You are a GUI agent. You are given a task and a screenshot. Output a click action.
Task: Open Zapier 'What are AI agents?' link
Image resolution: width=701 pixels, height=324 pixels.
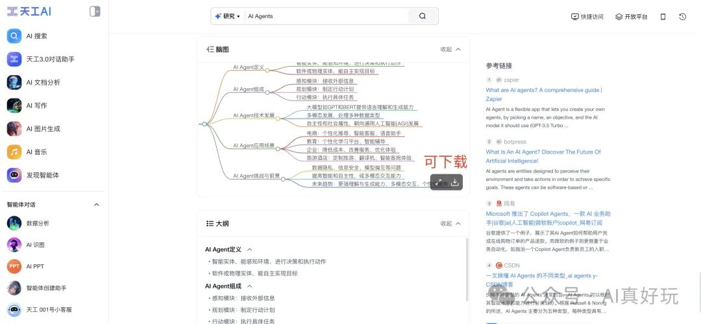[544, 94]
